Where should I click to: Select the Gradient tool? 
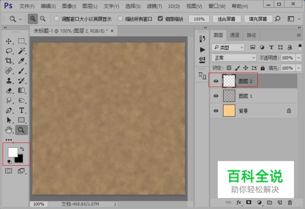(22, 91)
